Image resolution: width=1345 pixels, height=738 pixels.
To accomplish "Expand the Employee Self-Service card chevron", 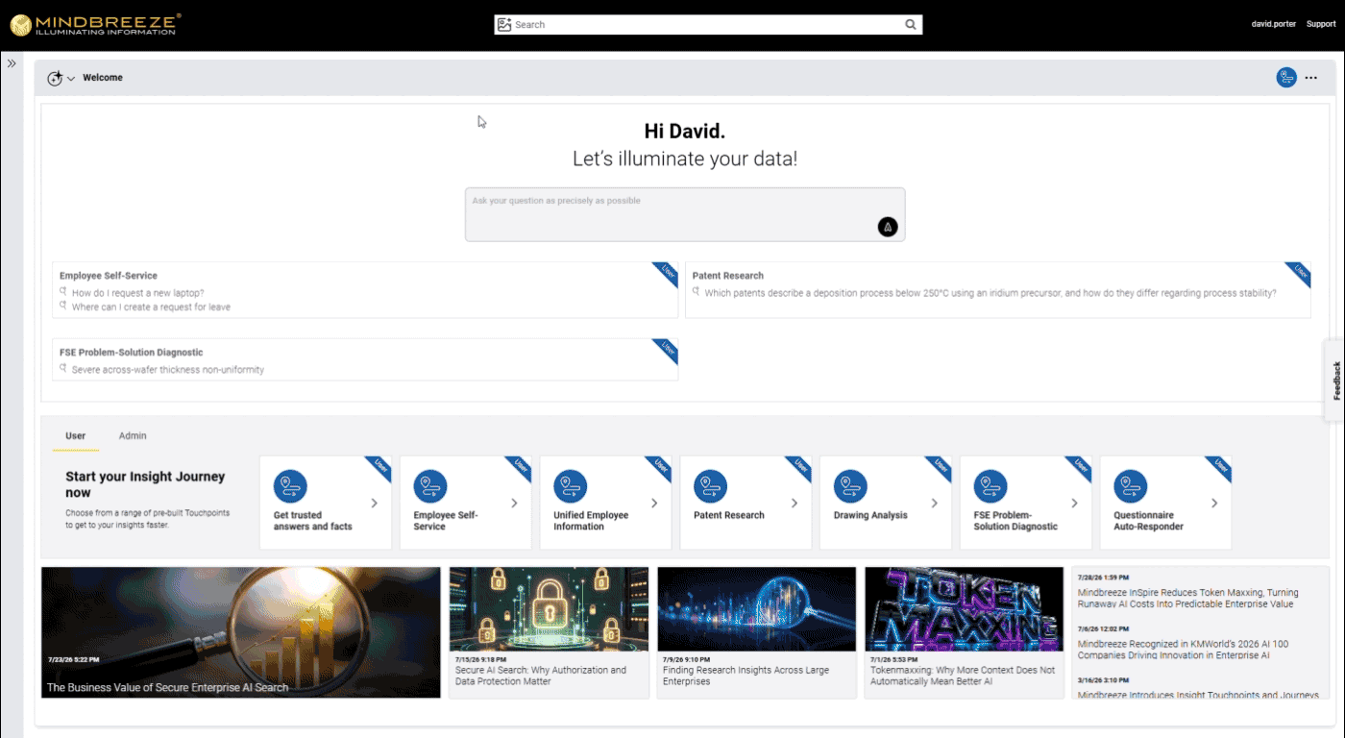I will click(x=515, y=504).
